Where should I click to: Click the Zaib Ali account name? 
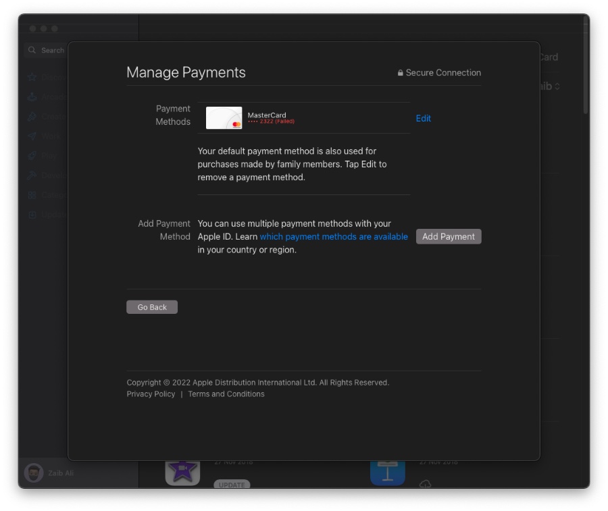coord(61,473)
